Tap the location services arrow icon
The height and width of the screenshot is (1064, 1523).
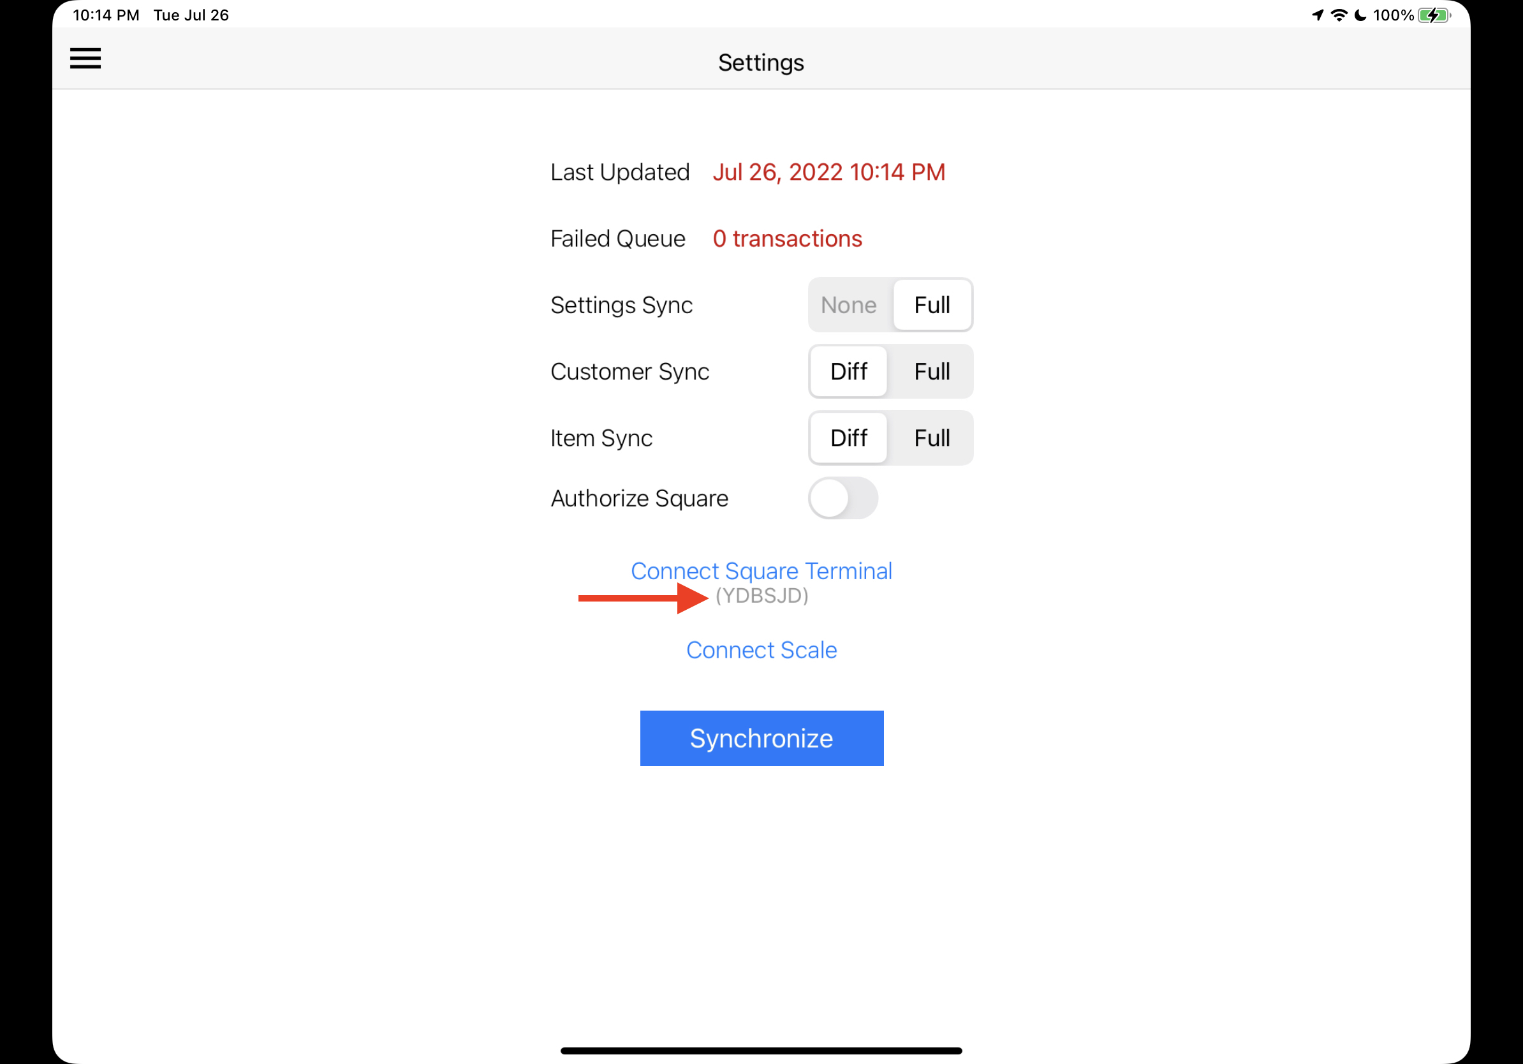pyautogui.click(x=1318, y=15)
